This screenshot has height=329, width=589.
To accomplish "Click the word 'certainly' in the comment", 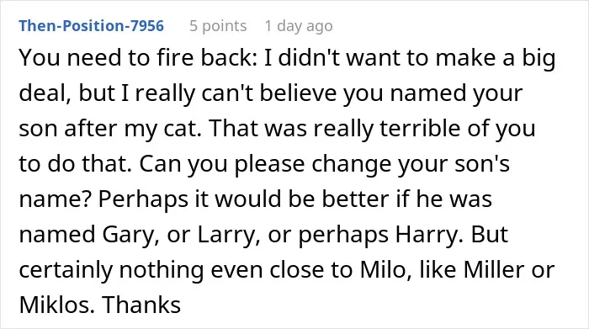I will 66,270.
